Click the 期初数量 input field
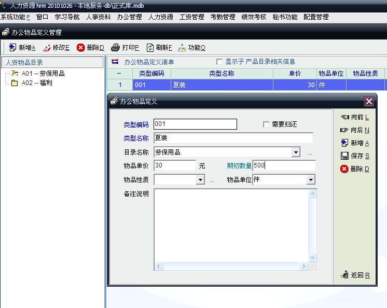 pos(283,166)
